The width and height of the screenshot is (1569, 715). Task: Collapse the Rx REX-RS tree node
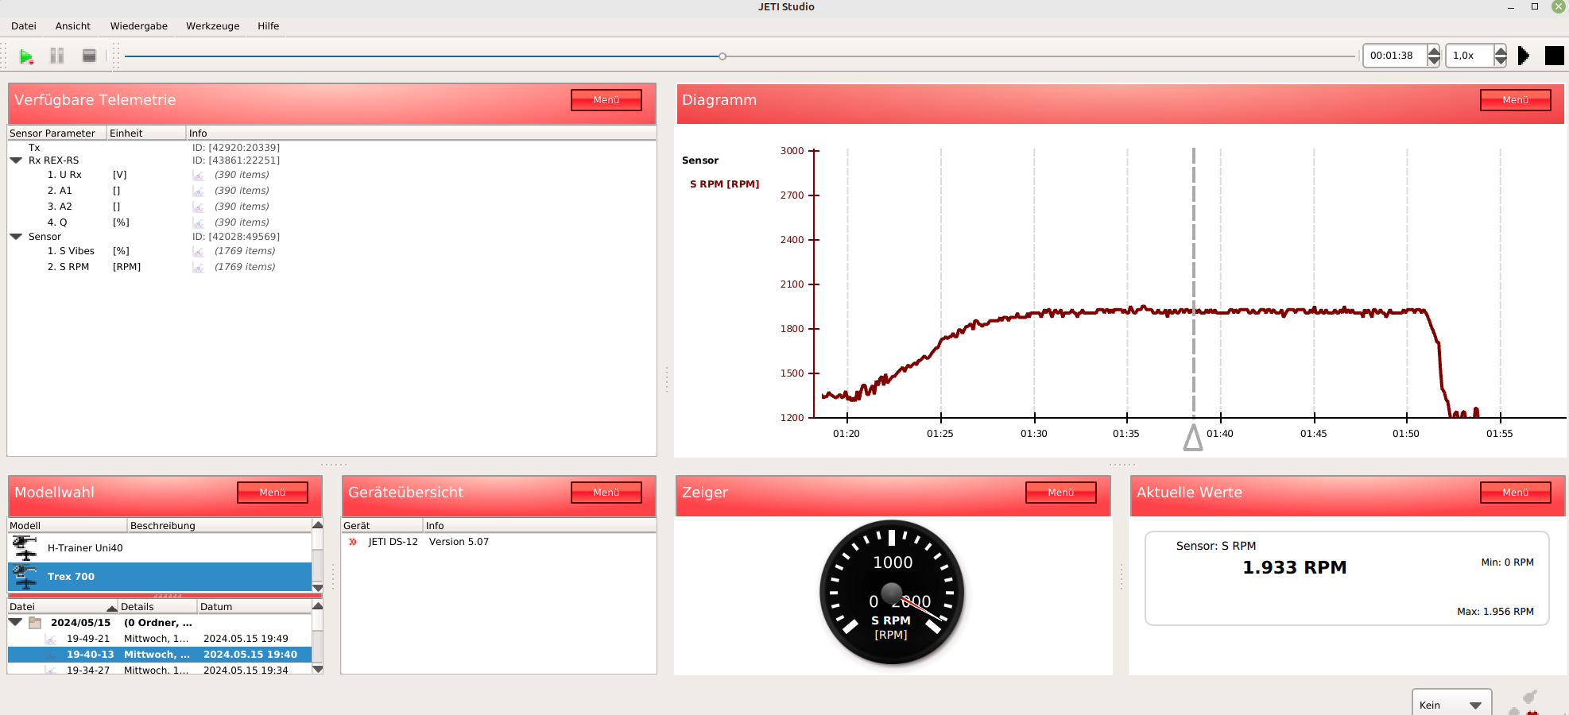16,160
